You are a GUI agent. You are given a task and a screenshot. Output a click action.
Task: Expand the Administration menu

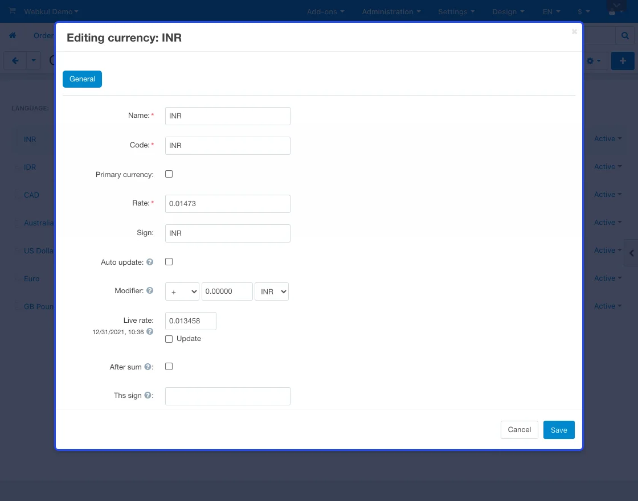click(391, 11)
